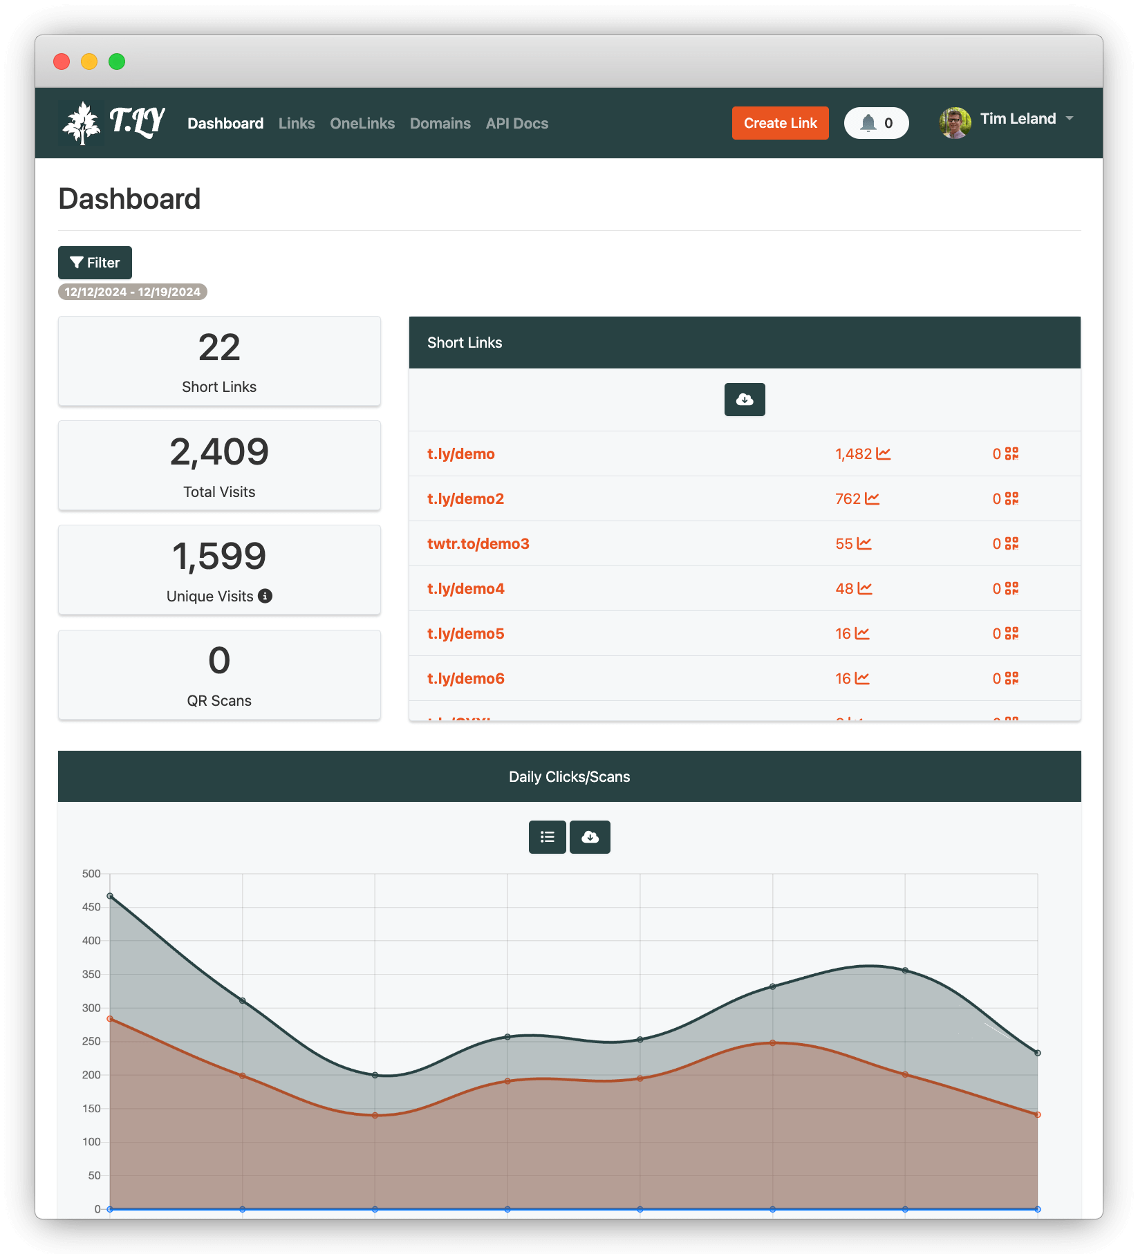Select the OneLinks navigation item

pyautogui.click(x=362, y=123)
